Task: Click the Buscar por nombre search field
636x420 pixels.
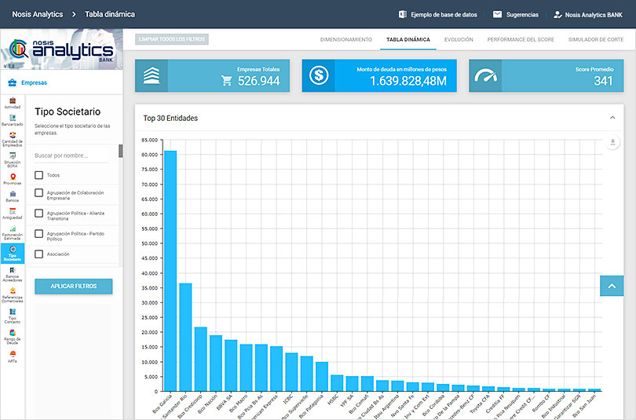Action: 71,155
